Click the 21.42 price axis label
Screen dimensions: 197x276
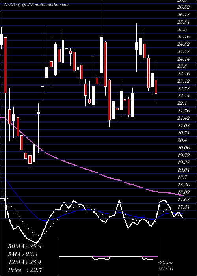pos(183,118)
